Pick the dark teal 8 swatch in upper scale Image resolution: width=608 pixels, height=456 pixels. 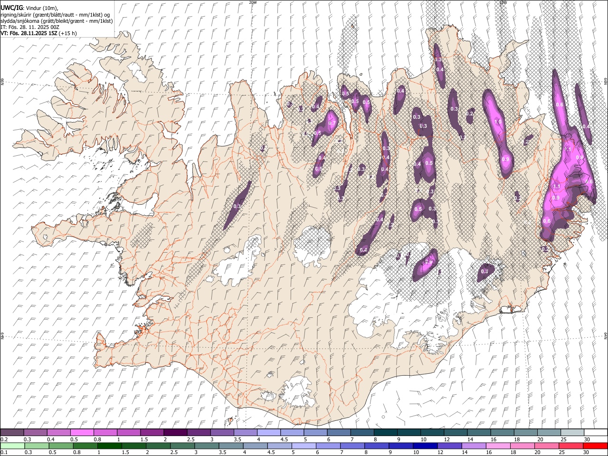[386, 432]
